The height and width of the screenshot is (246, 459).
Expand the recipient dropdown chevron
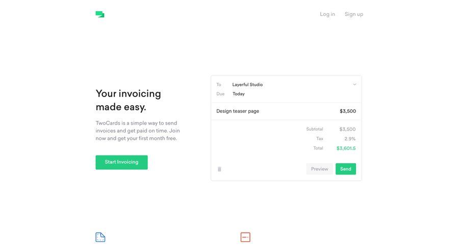point(354,84)
